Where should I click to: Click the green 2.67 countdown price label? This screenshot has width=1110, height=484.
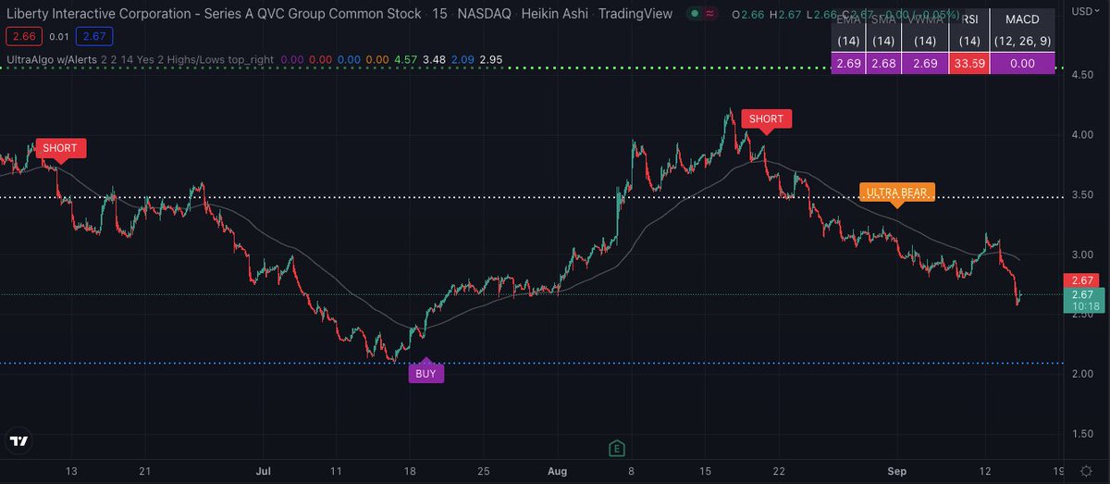click(x=1083, y=300)
